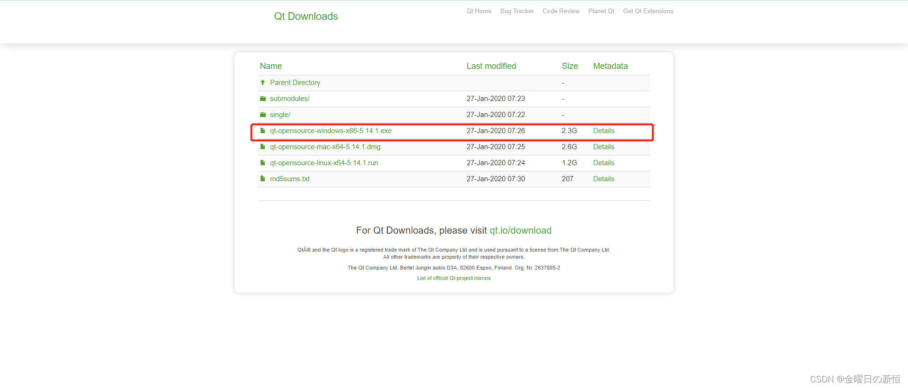This screenshot has height=388, width=908.
Task: Open Bug Tracker in top navigation
Action: tap(517, 11)
